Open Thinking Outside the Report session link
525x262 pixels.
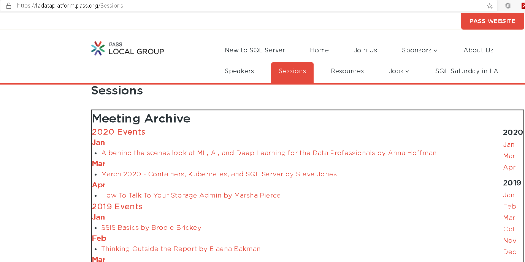[181, 249]
